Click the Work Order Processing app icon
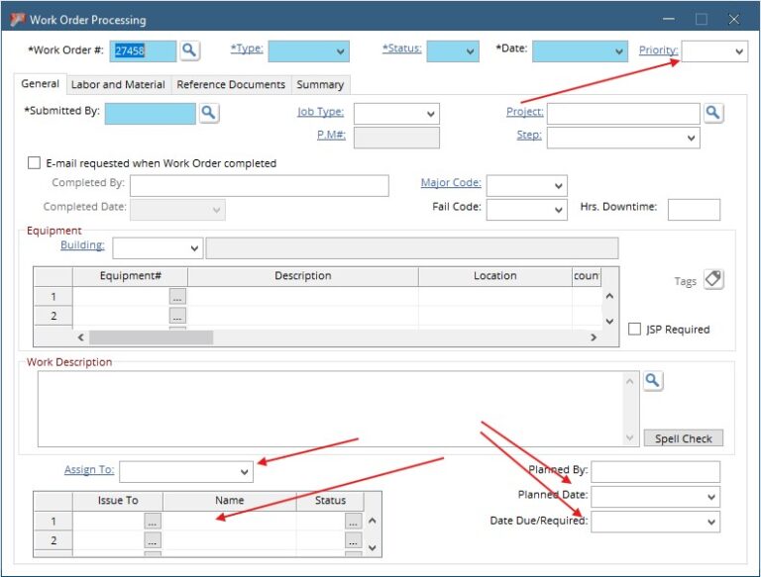The image size is (761, 577). [18, 20]
